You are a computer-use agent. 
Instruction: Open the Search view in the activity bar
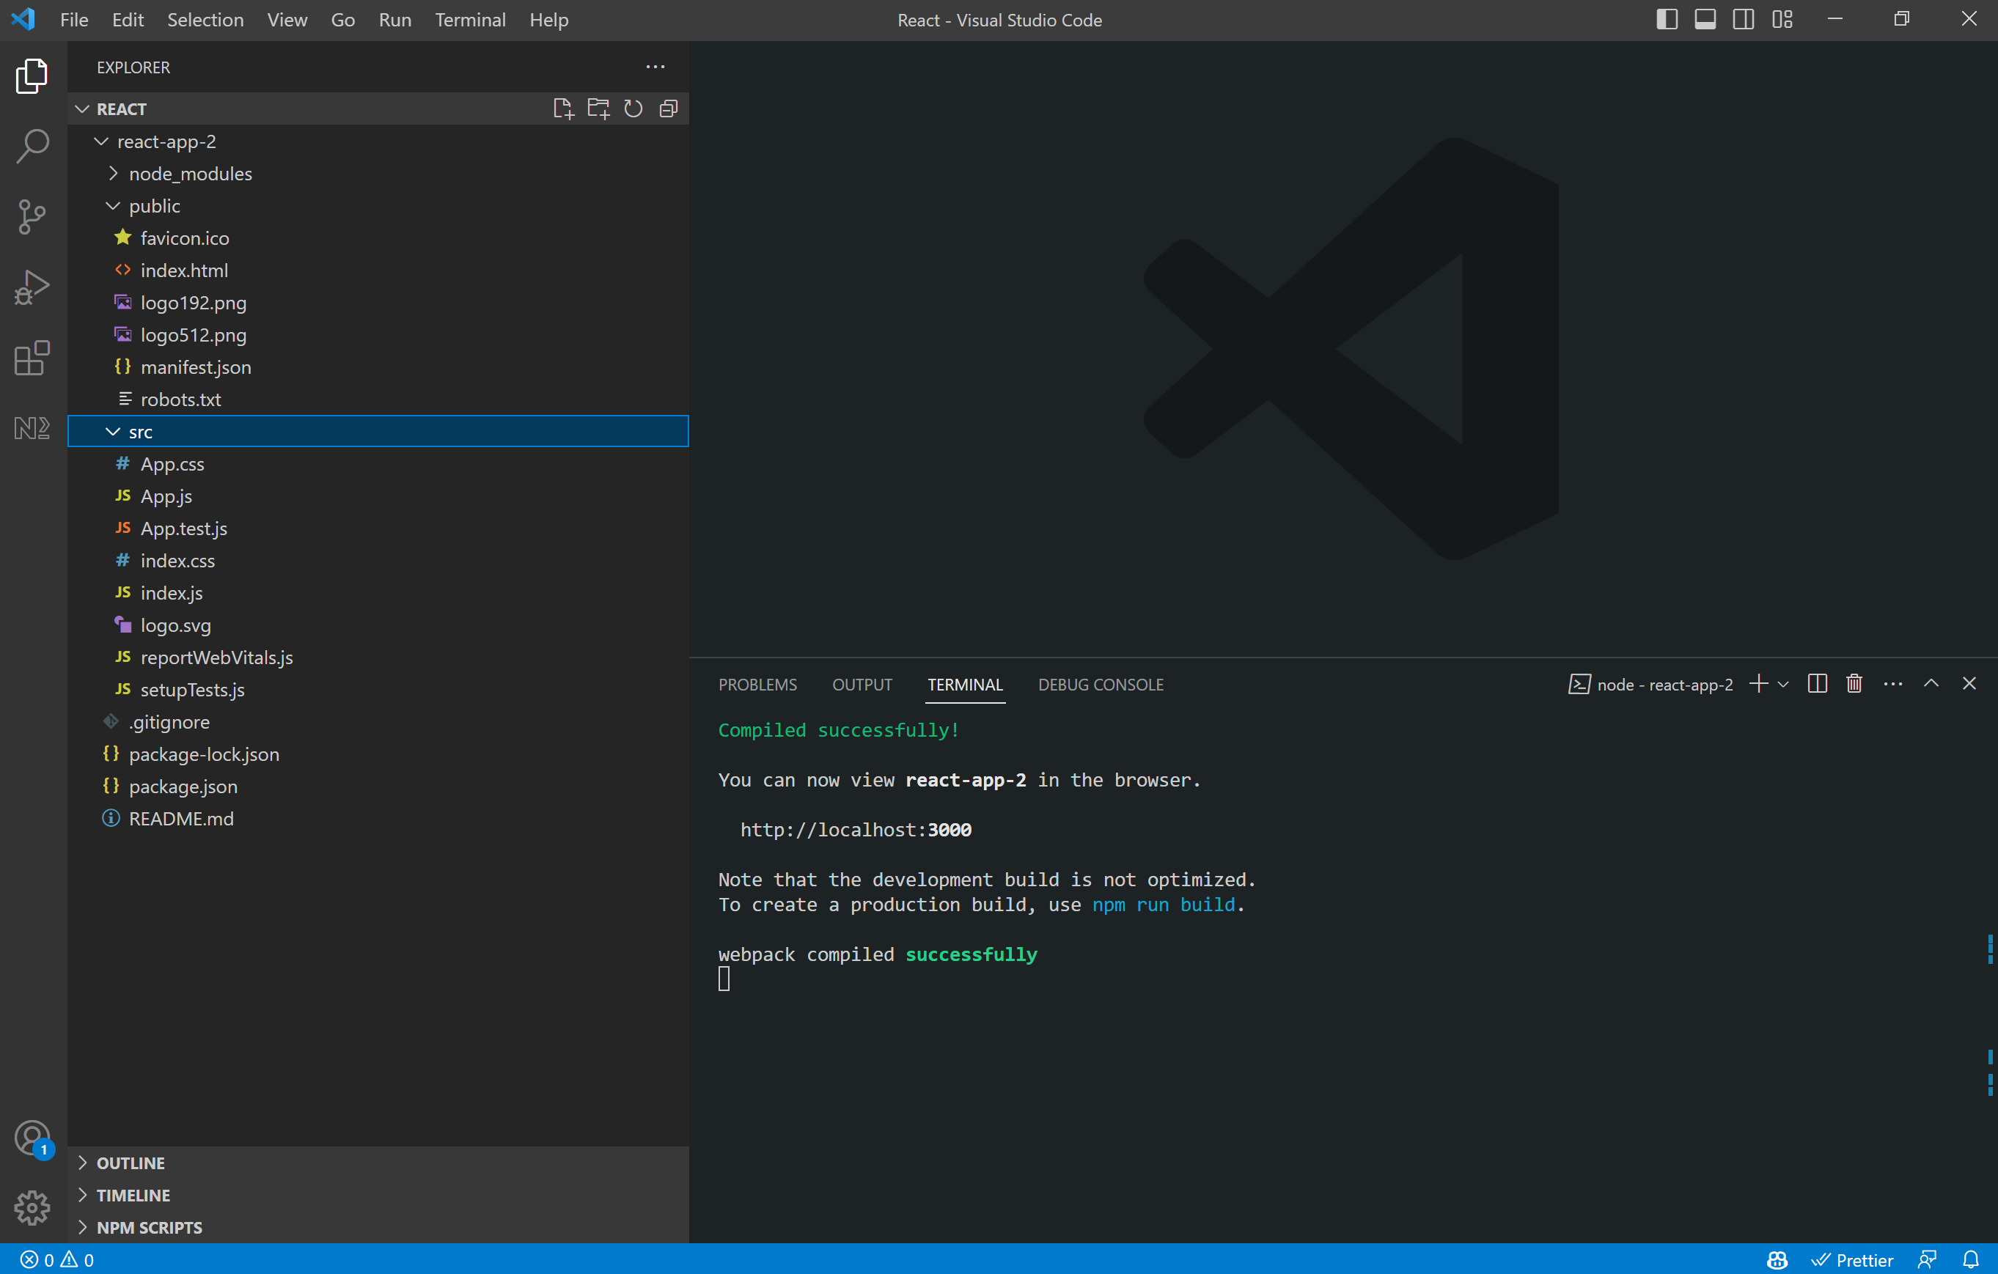(32, 146)
